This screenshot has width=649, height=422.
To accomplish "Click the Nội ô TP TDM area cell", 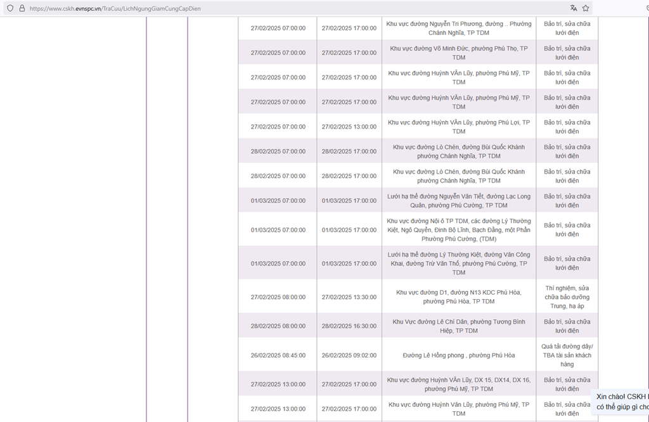I will [459, 229].
